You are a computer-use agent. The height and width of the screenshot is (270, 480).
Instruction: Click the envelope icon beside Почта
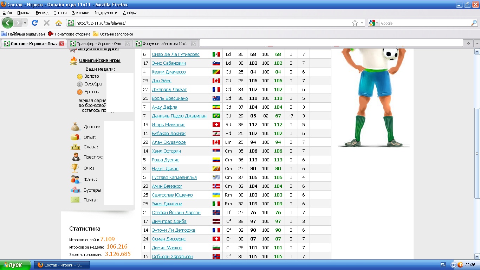(75, 200)
